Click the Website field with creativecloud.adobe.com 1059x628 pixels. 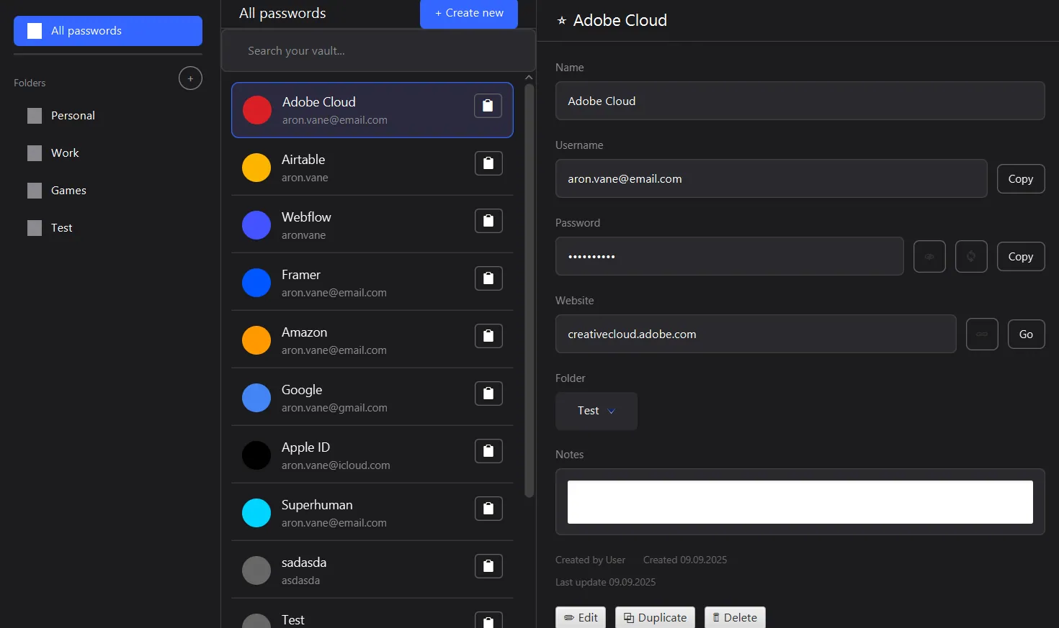756,334
